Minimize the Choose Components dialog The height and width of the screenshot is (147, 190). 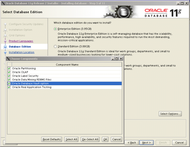point(113,59)
